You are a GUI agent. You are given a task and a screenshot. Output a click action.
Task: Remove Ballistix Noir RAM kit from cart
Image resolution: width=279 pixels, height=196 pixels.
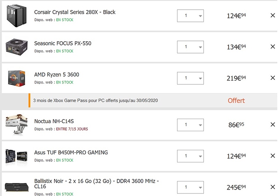tap(273, 187)
